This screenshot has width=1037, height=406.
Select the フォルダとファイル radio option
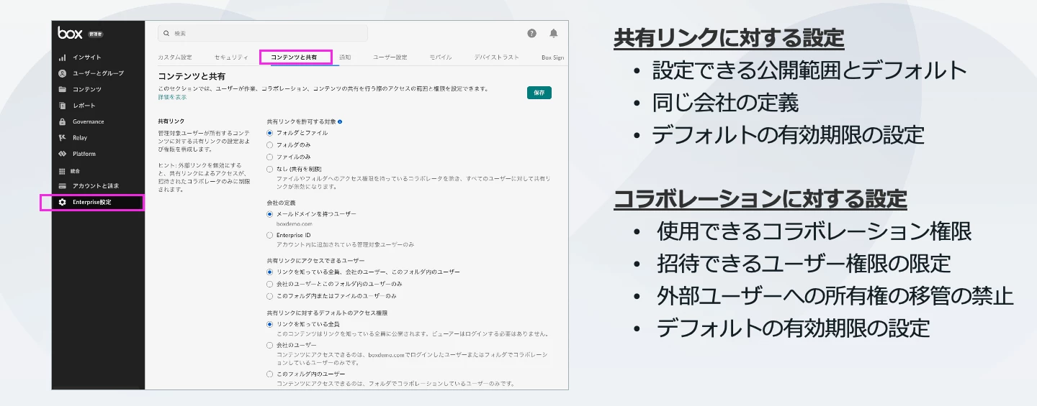point(270,133)
